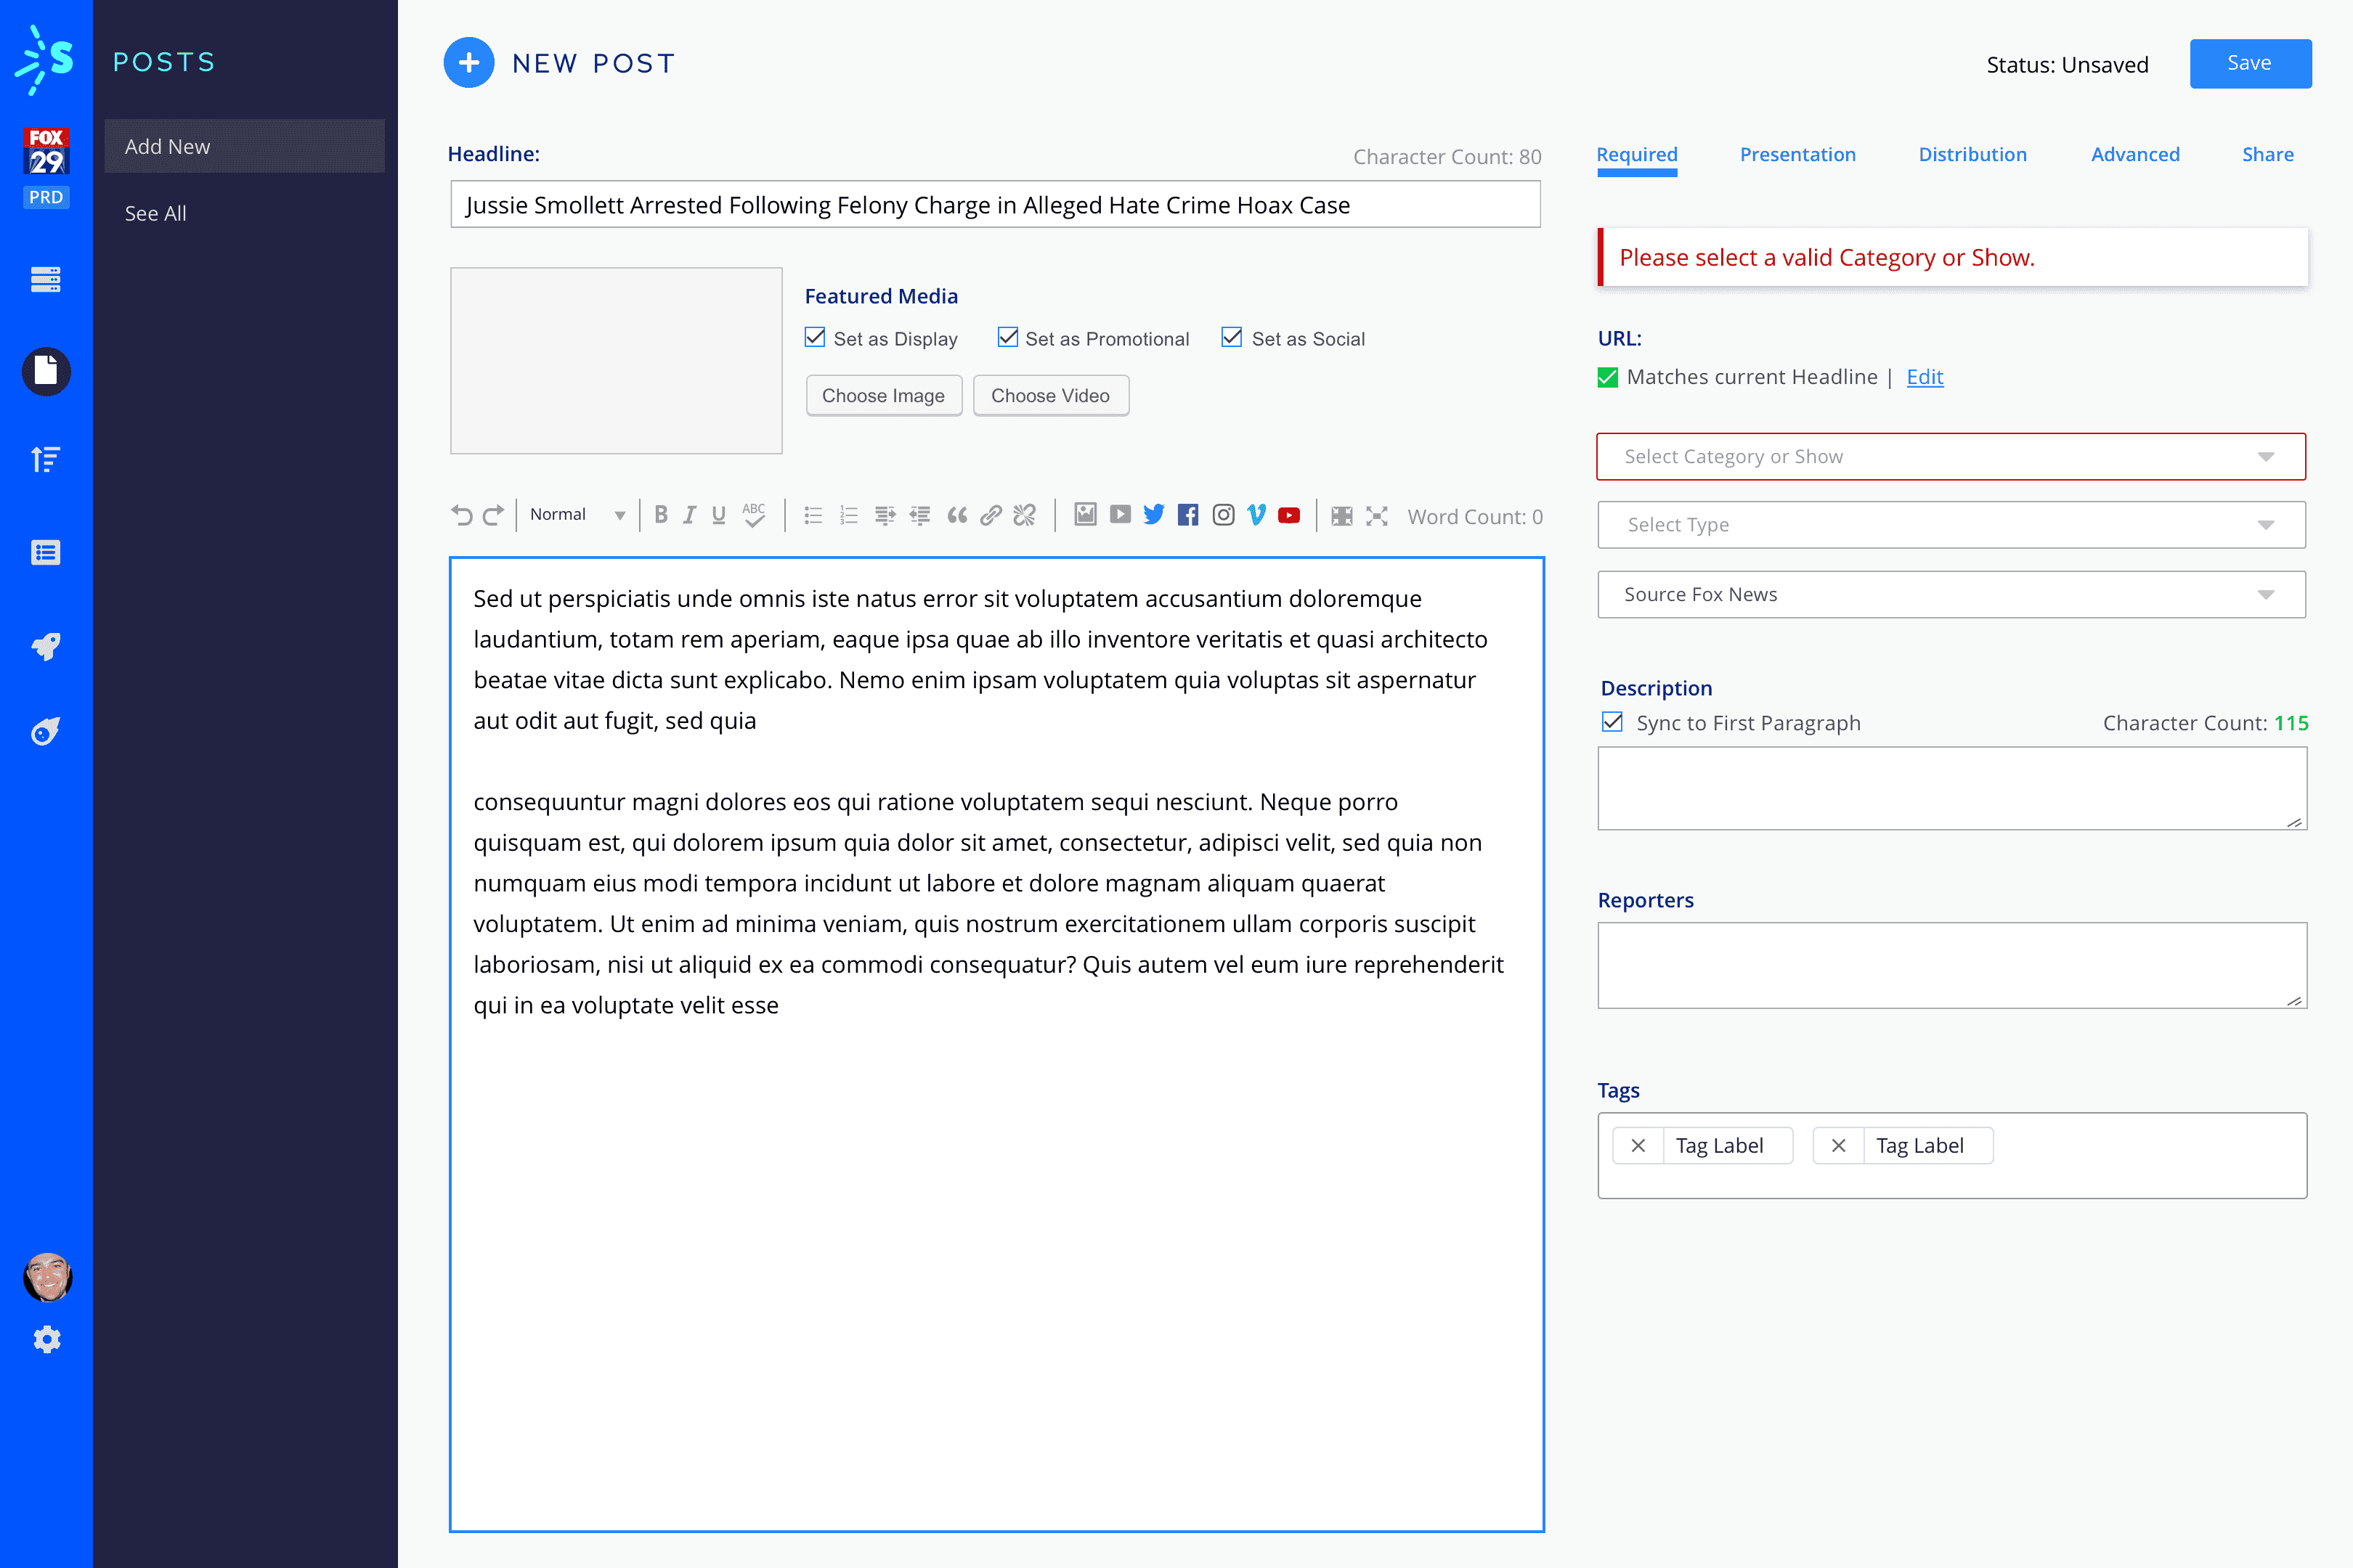This screenshot has width=2353, height=1568.
Task: Insert a numbered list
Action: (848, 515)
